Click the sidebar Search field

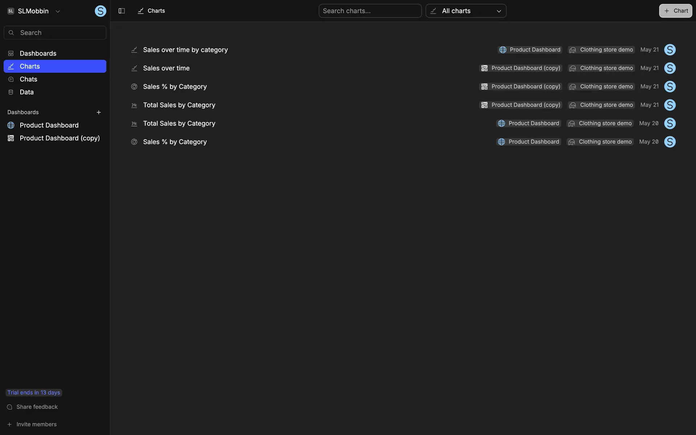pyautogui.click(x=55, y=33)
